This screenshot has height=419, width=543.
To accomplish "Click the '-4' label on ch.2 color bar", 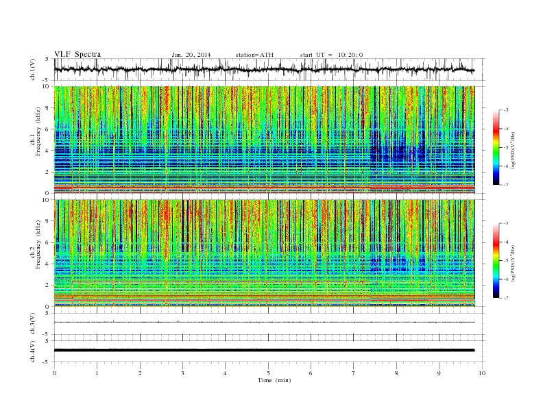I will (x=506, y=242).
